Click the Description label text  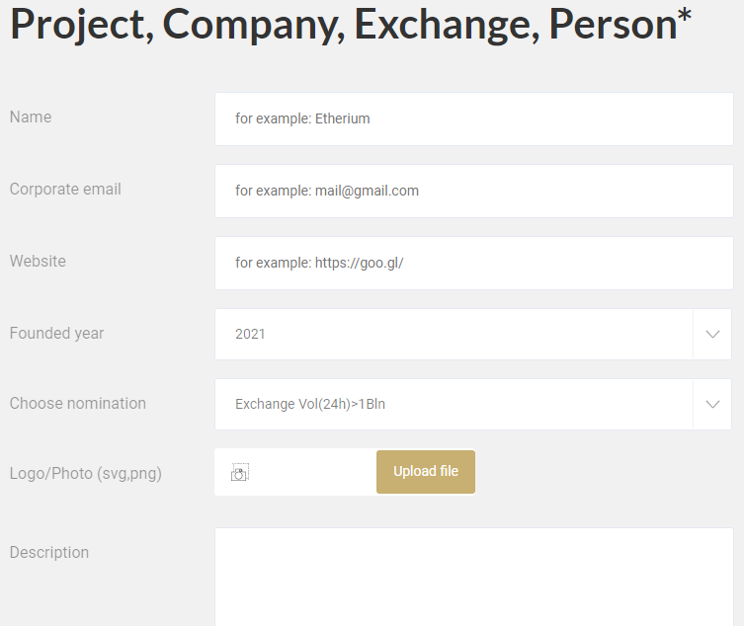(48, 552)
